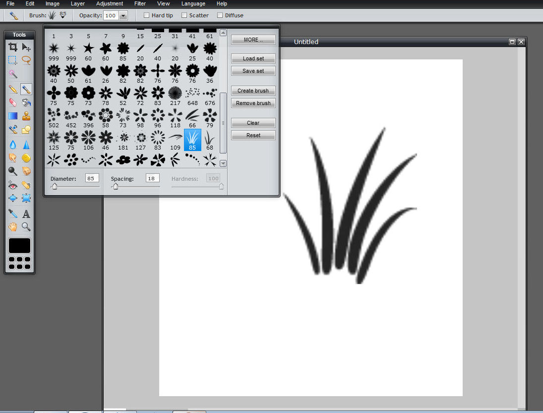Select the Type text tool
Image resolution: width=543 pixels, height=413 pixels.
tap(26, 213)
